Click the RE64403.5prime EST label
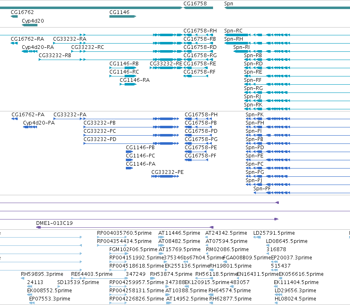Screen dimensions: 350x305 coord(92,274)
